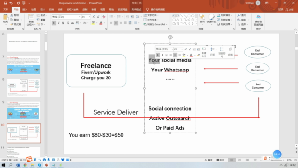Viewport: 298px width, 168px height.
Task: Click ribbon text highlight yellow swatch
Action: pos(93,23)
